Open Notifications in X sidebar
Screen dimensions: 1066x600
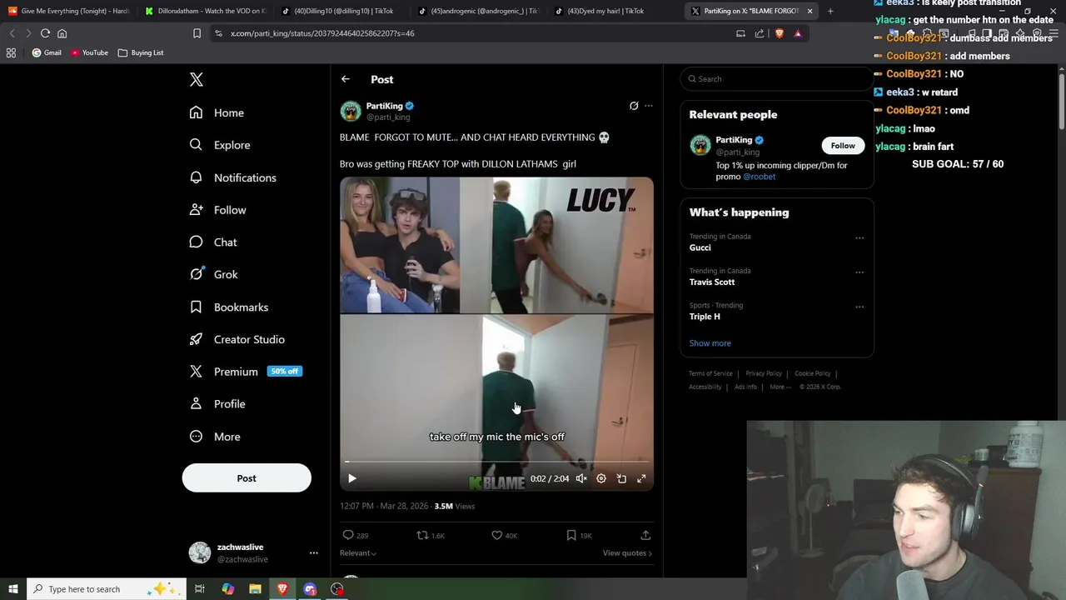(x=232, y=177)
